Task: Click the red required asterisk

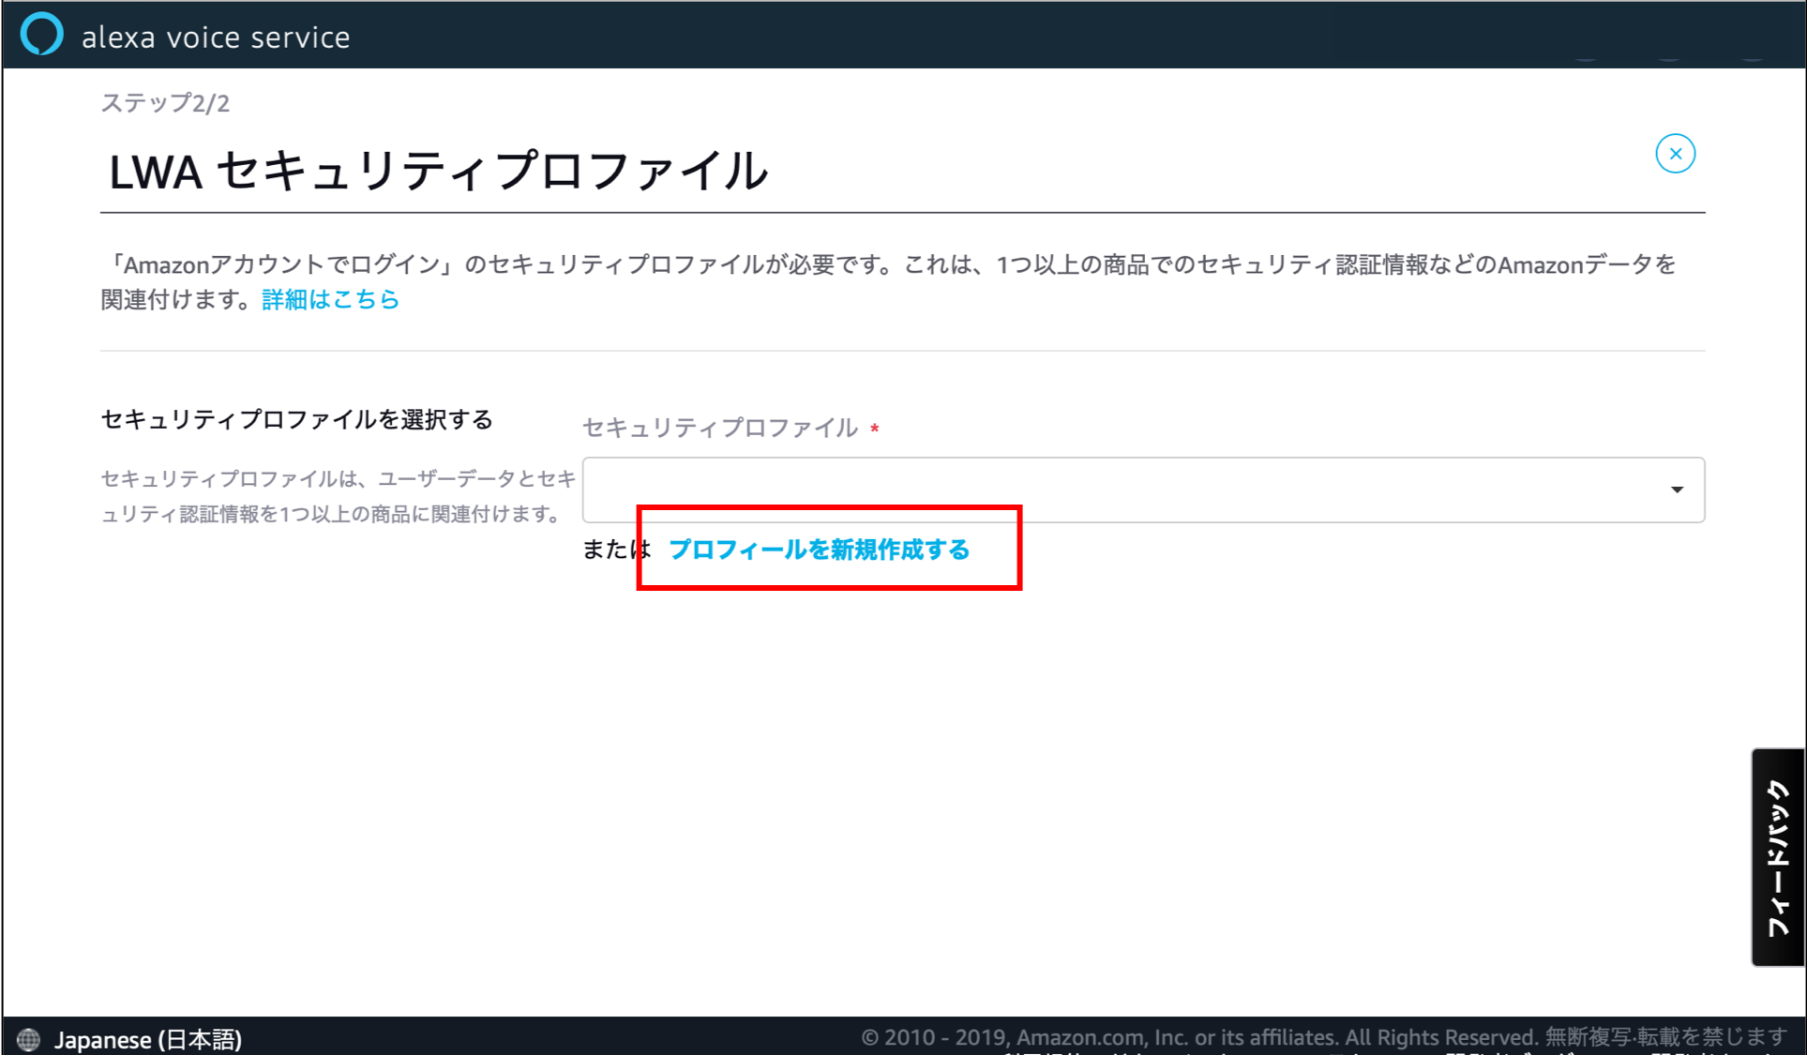Action: pyautogui.click(x=874, y=429)
